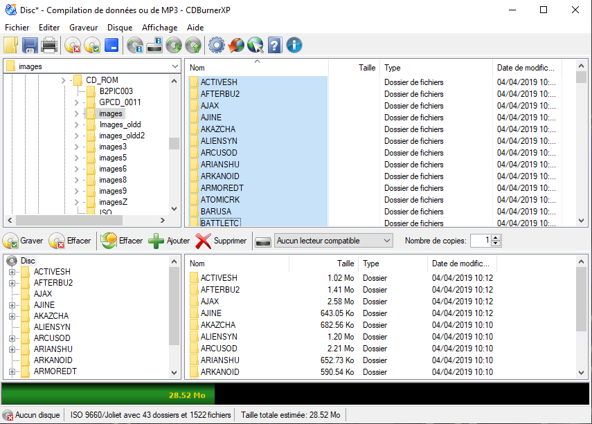
Task: Click Graver button in the middle toolbar
Action: (23, 241)
